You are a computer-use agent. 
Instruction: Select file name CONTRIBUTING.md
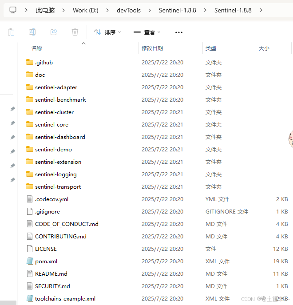click(61, 237)
